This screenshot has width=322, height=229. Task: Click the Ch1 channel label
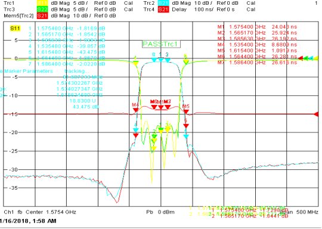tap(9, 212)
